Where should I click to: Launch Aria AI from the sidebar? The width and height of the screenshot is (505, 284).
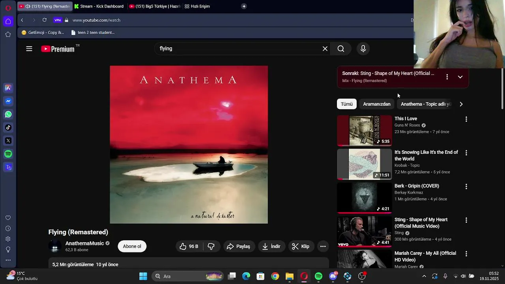click(x=8, y=88)
